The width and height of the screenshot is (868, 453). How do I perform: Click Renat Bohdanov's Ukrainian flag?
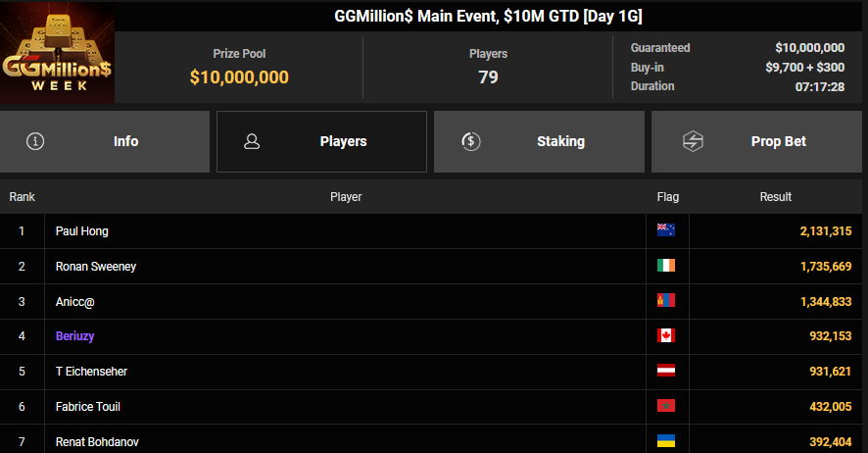pos(666,441)
